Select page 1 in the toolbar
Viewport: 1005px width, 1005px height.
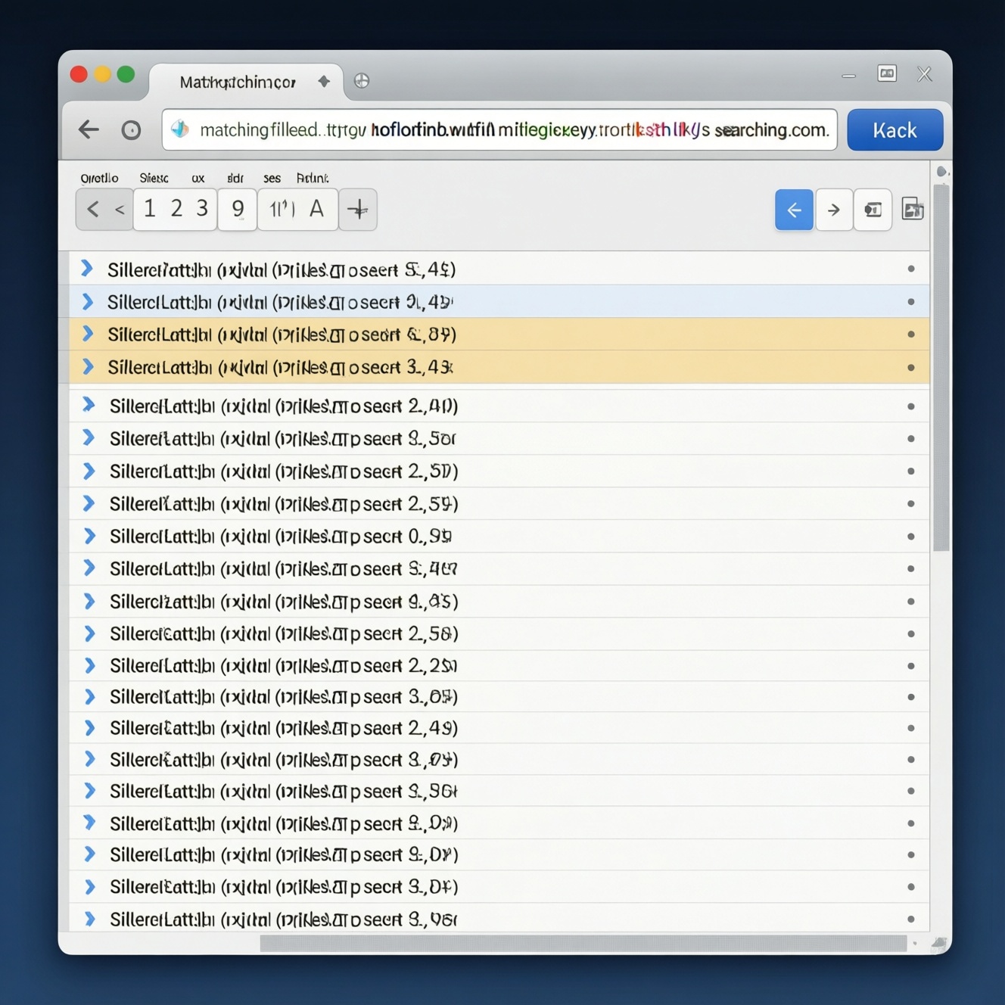pyautogui.click(x=150, y=209)
